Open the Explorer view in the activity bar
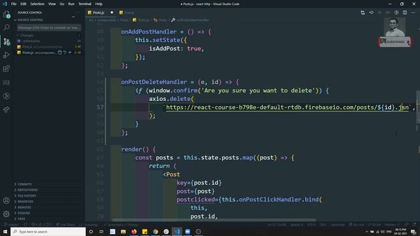Screen dimensions: 420x236 [7, 14]
